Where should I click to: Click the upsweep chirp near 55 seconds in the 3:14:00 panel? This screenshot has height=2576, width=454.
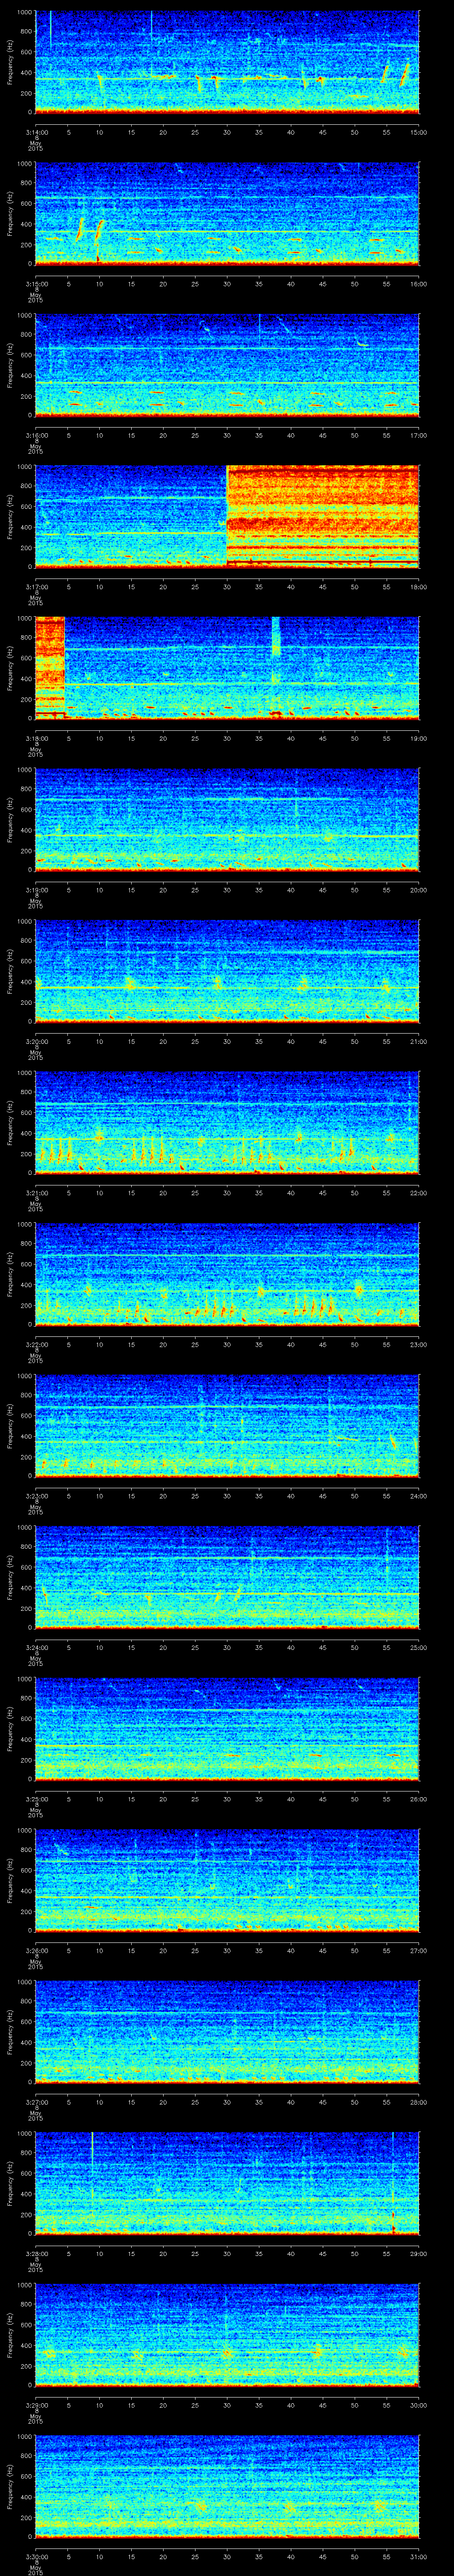pos(386,75)
